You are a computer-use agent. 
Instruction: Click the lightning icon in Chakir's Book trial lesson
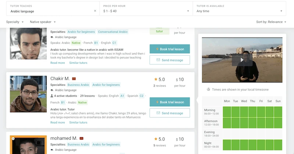(157, 102)
